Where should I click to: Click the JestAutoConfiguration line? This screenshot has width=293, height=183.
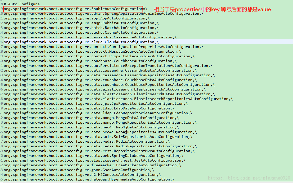pyautogui.click(x=95, y=160)
